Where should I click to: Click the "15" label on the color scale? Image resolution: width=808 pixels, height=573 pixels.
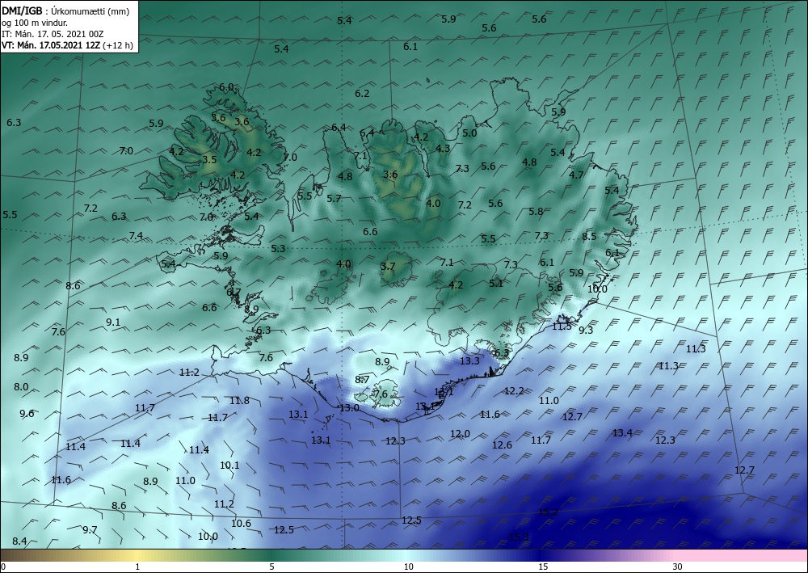point(543,567)
